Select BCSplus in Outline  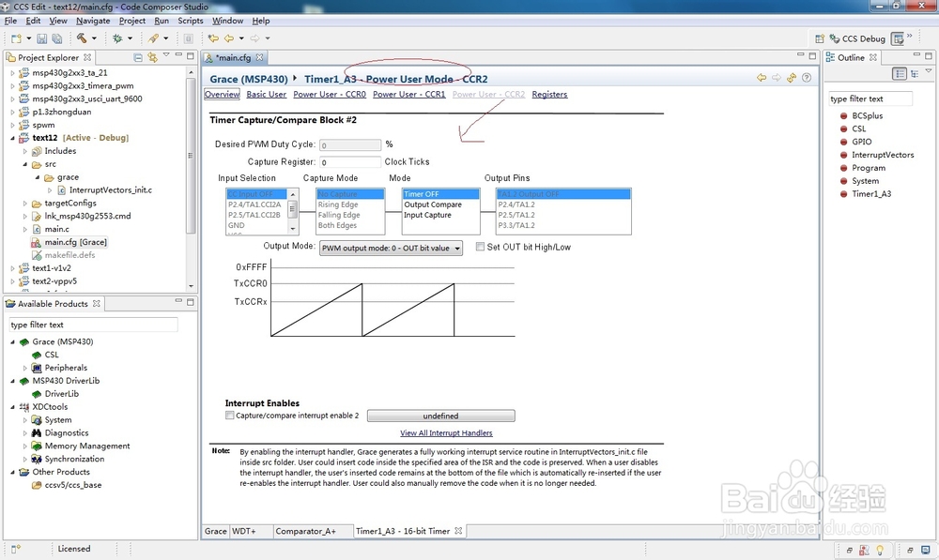[867, 115]
